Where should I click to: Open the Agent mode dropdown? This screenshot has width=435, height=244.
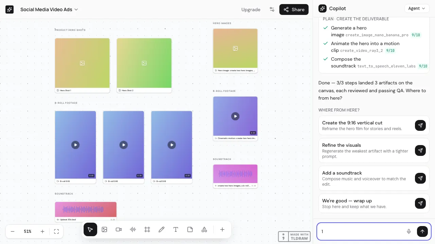[x=417, y=8]
